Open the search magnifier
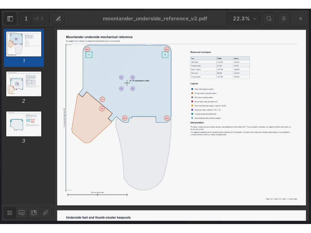 [x=269, y=19]
